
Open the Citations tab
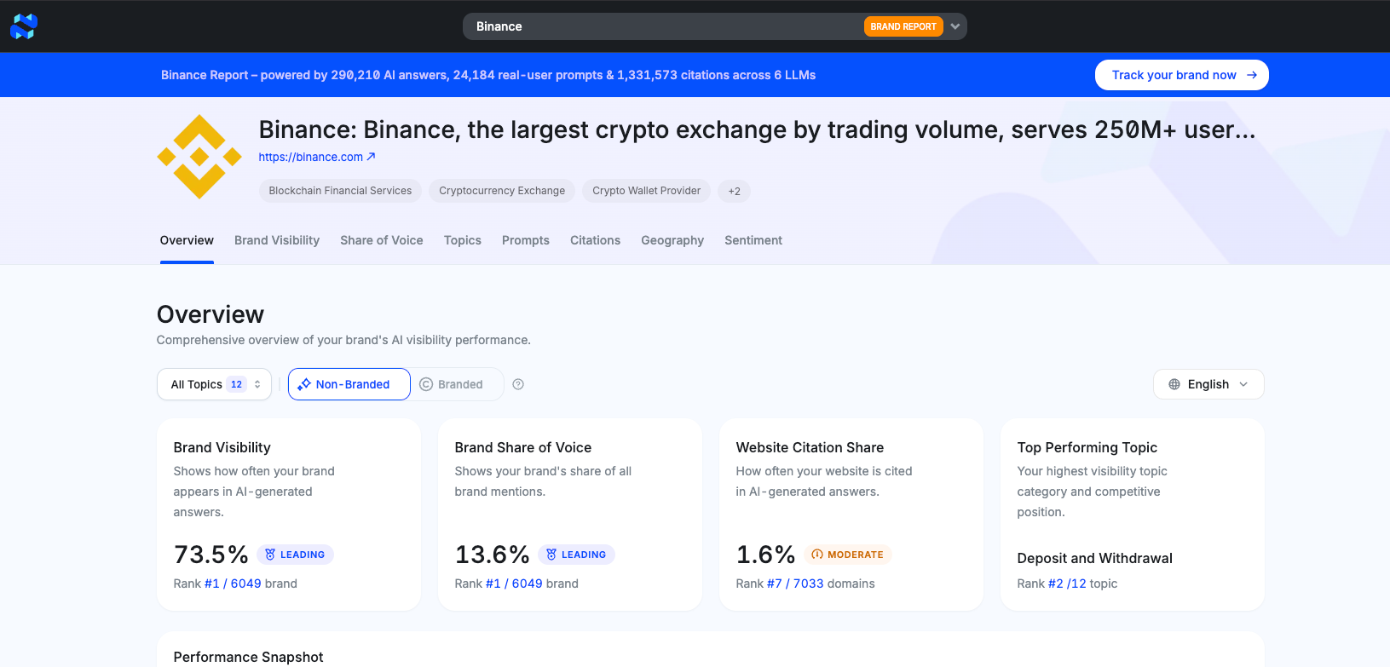(595, 240)
